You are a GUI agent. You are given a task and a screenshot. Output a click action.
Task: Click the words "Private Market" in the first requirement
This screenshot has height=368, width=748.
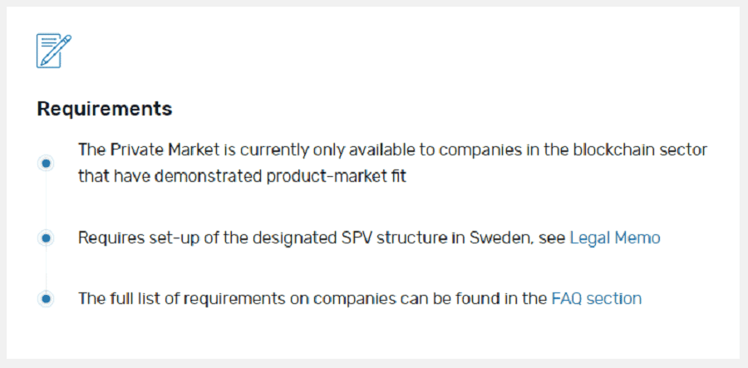click(x=165, y=150)
